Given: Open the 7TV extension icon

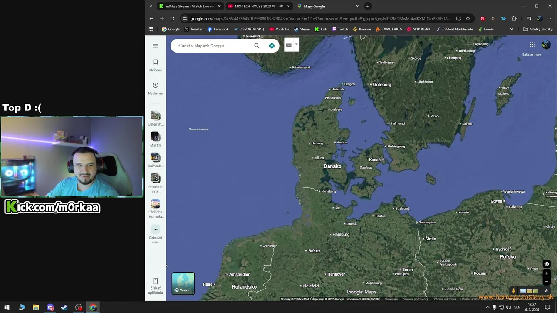Looking at the screenshot, I should (503, 18).
